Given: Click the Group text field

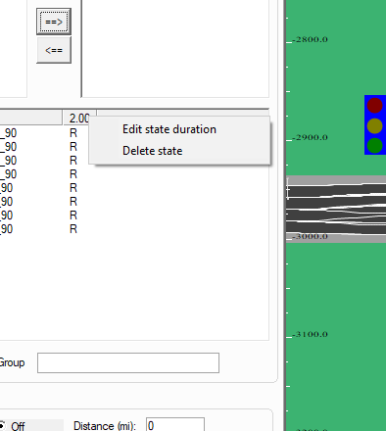Looking at the screenshot, I should (128, 362).
